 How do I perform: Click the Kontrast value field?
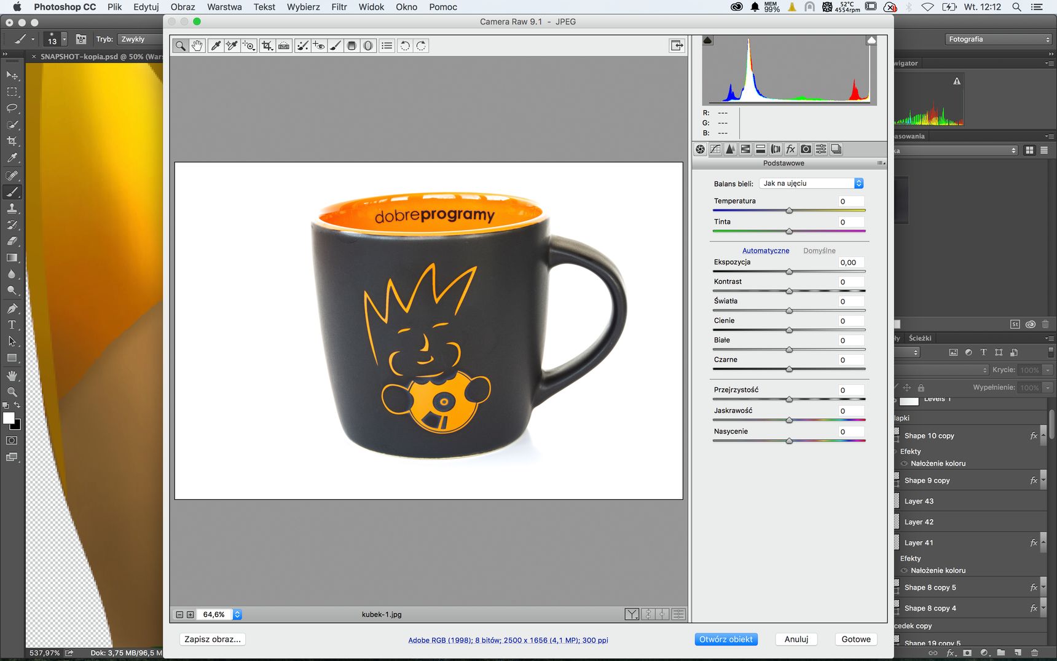point(851,282)
